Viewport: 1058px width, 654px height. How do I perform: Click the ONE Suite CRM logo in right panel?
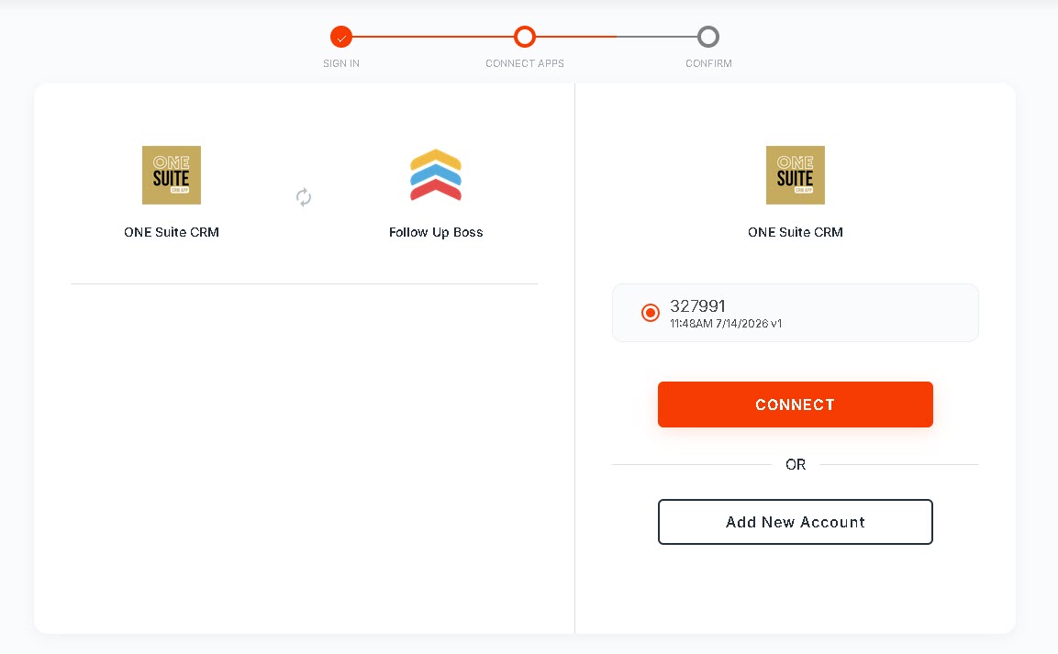(796, 175)
